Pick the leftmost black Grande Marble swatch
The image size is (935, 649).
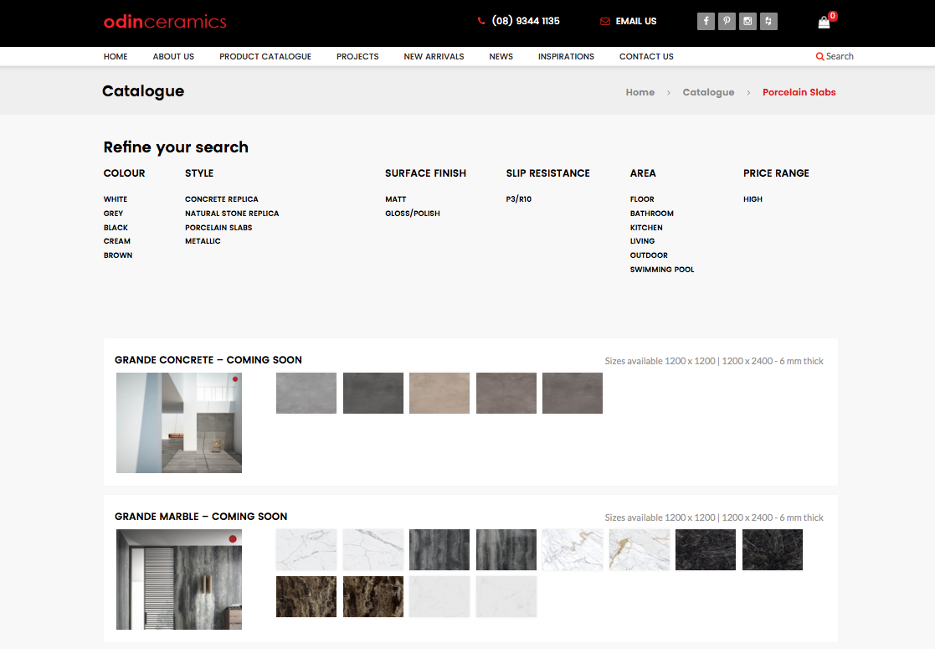(x=706, y=549)
